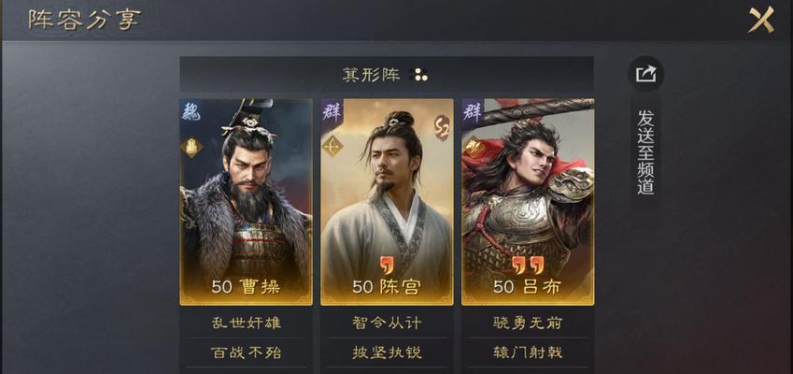Click the 魏 faction badge on 曹操

(x=191, y=111)
